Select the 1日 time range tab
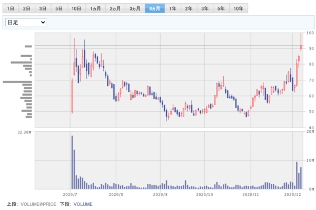The image size is (316, 210). [11, 8]
